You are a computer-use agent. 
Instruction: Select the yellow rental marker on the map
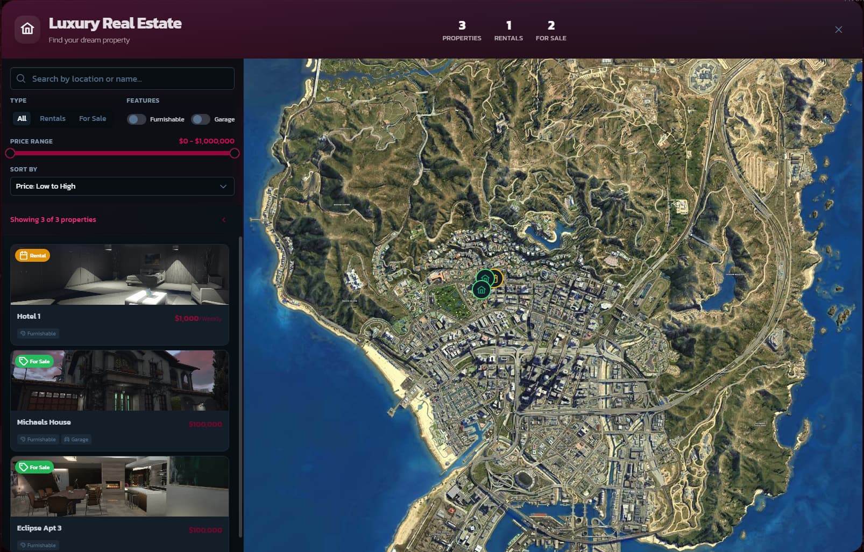pyautogui.click(x=497, y=278)
